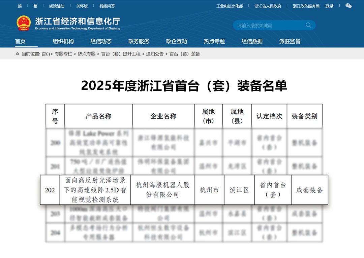The image size is (364, 258).
Task: Click the search magnifier icon
Action: pos(308,25)
